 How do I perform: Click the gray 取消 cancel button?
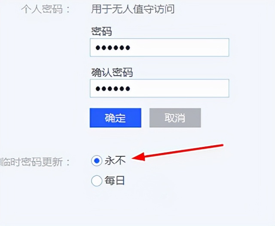175,118
